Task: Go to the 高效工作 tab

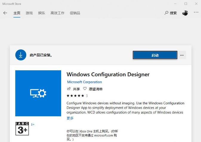Action: (57, 13)
